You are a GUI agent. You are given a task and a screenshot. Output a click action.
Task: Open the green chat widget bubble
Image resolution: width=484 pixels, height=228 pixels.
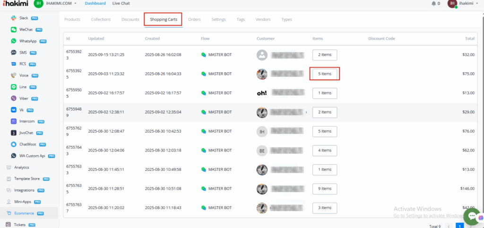tap(472, 216)
